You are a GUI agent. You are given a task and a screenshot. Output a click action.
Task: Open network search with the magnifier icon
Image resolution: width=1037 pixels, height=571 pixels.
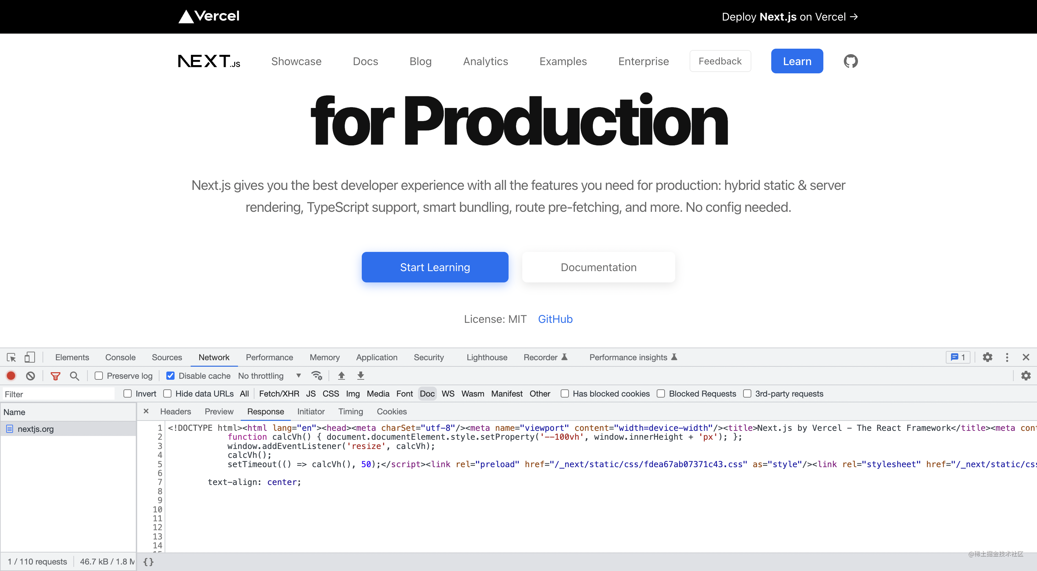tap(74, 376)
